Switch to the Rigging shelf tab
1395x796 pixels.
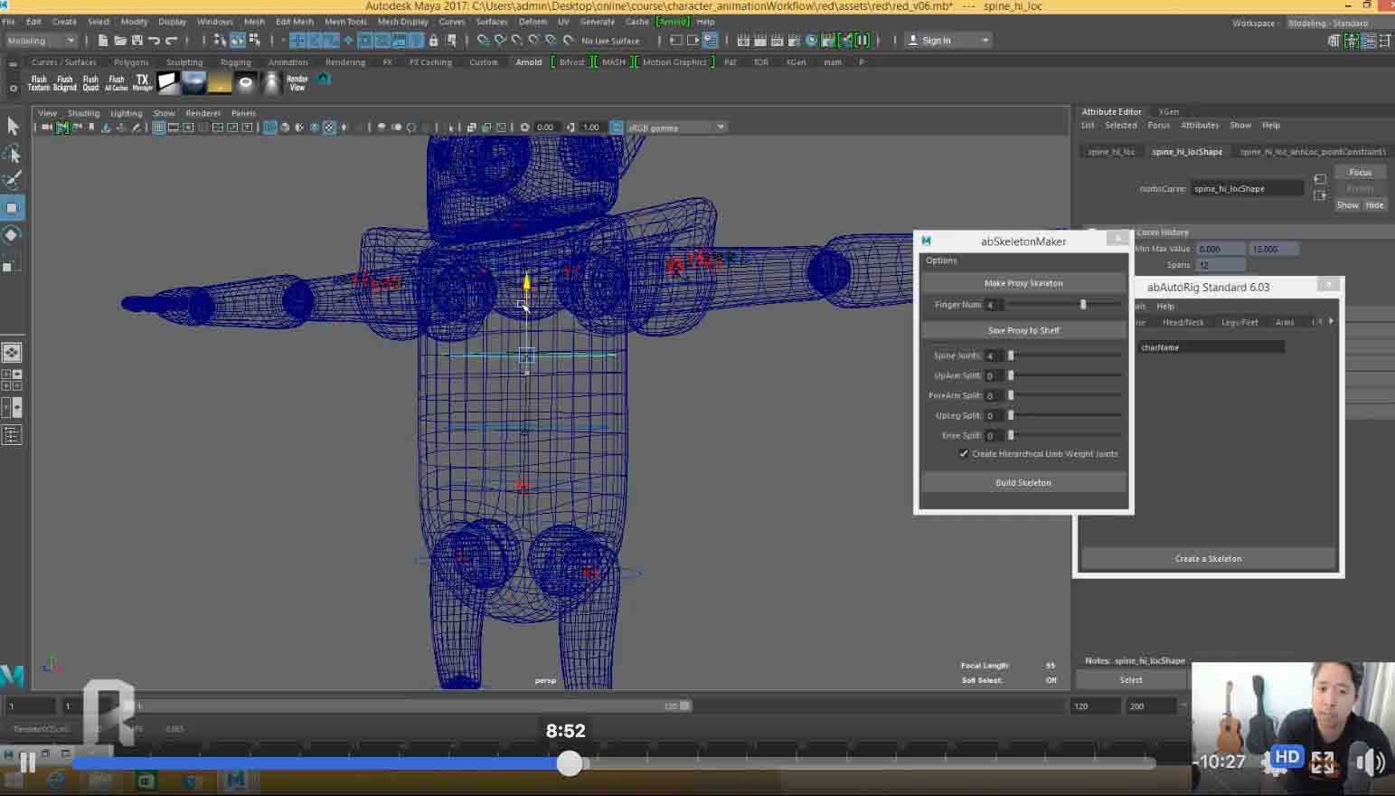click(x=235, y=62)
